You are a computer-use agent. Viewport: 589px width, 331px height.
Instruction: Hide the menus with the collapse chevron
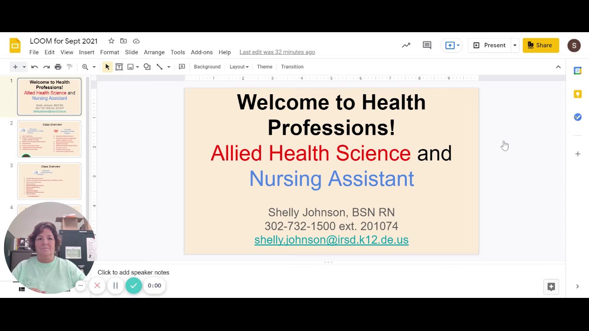558,67
